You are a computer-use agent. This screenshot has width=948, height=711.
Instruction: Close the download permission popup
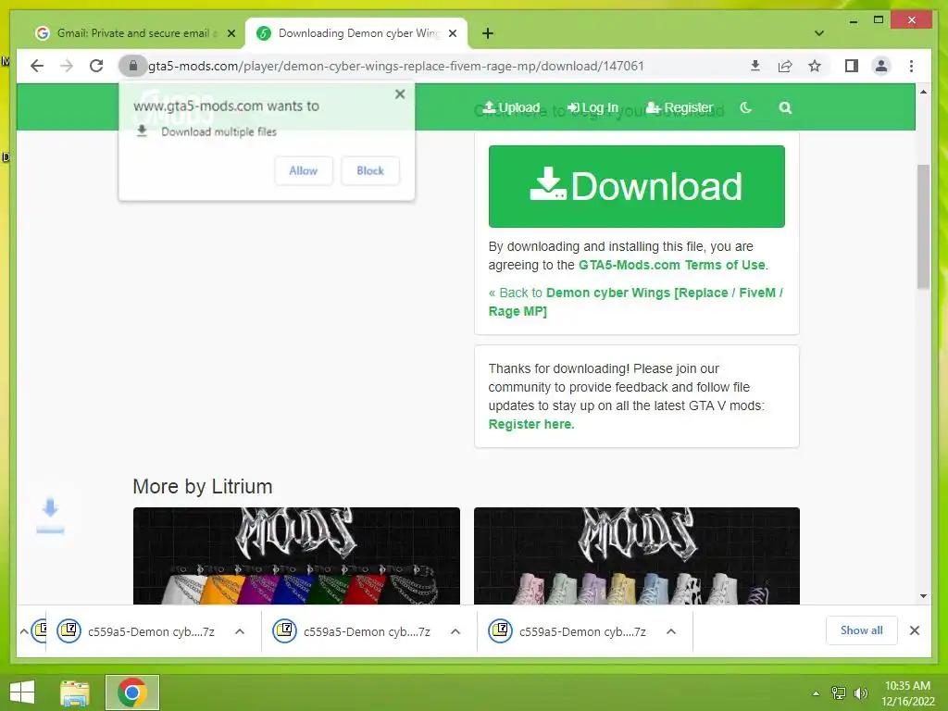coord(400,94)
